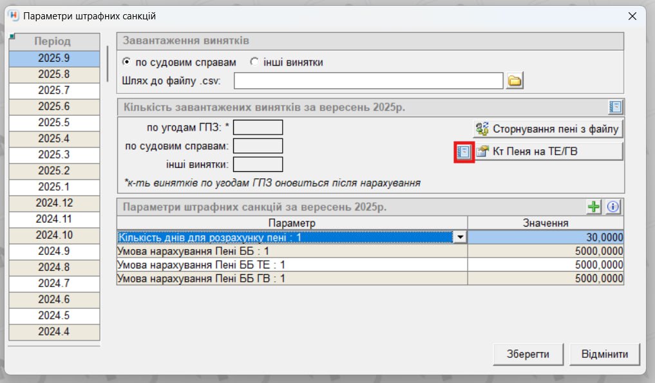Click the csv file path input field
Screen dimensions: 655x383
[368, 80]
